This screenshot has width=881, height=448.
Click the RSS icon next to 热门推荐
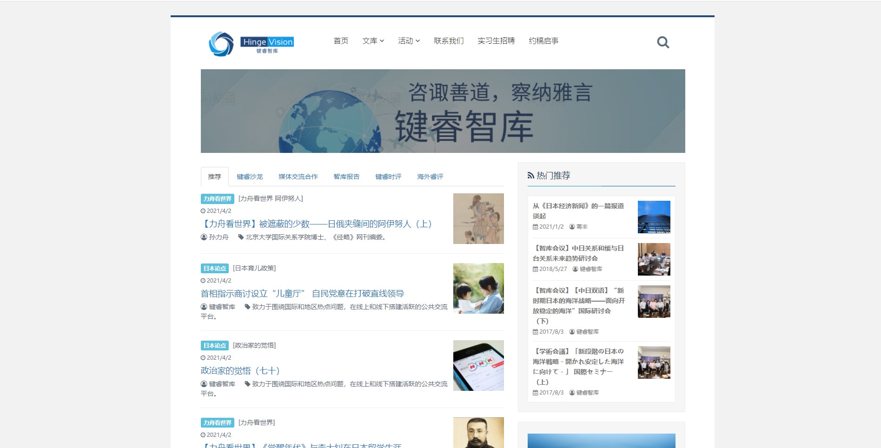click(531, 175)
